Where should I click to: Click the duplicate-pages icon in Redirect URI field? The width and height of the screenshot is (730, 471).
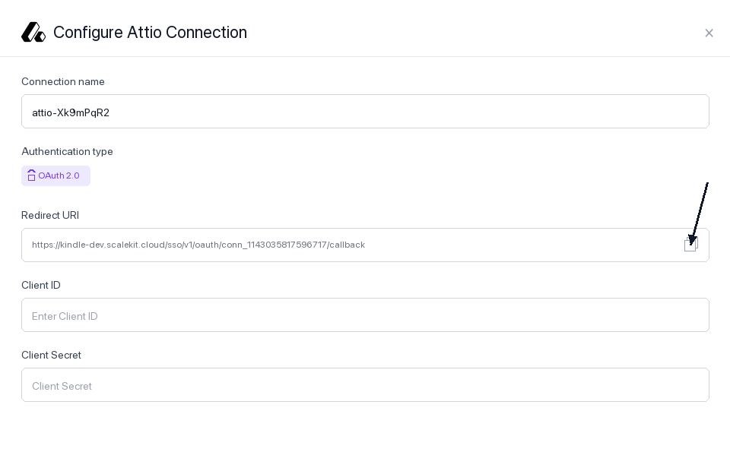[x=690, y=245]
